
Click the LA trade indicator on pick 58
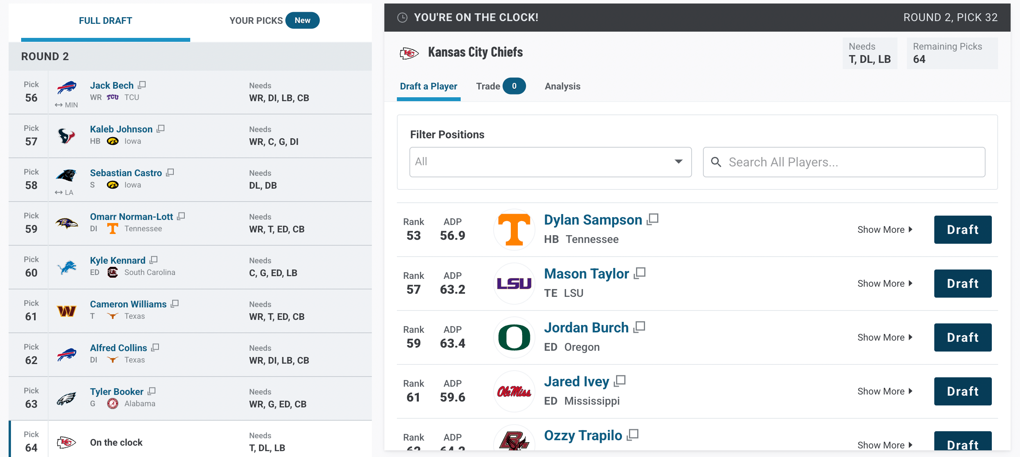pos(64,192)
